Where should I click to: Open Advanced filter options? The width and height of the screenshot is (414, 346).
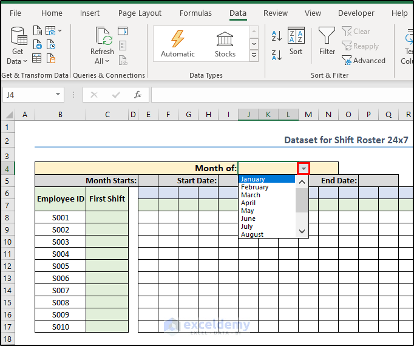coord(363,61)
